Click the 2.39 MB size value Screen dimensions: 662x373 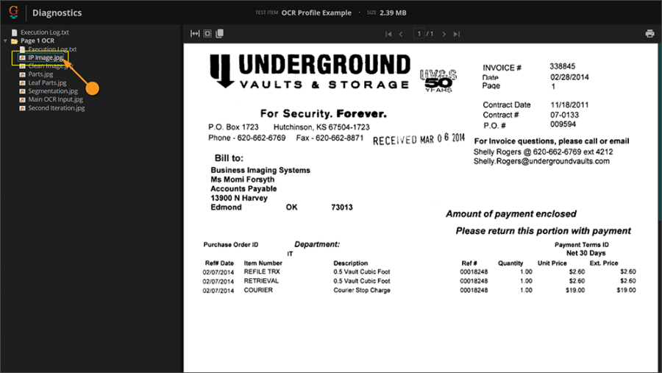(x=393, y=13)
